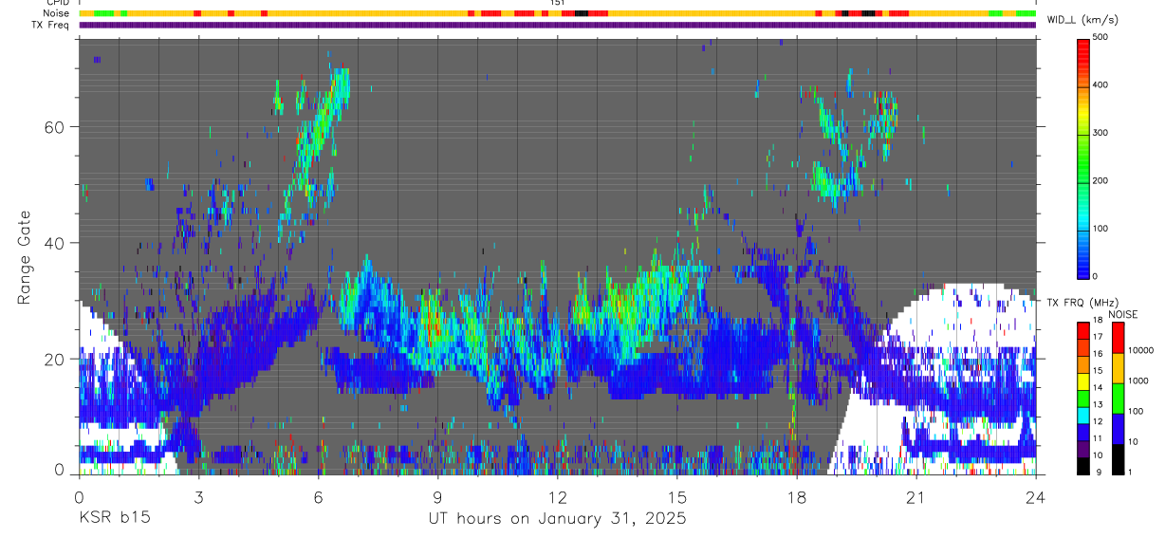Pick the orange segment of the NOISE color bar

1118,367
